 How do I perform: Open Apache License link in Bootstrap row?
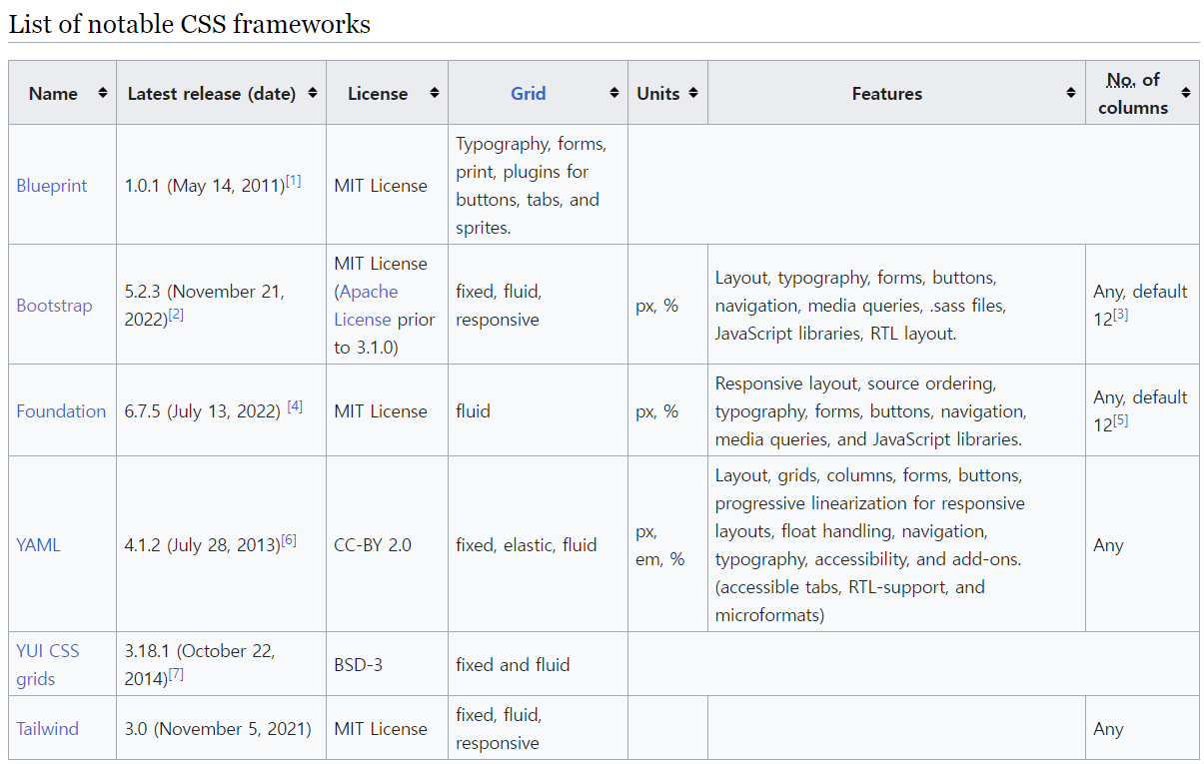pos(368,306)
